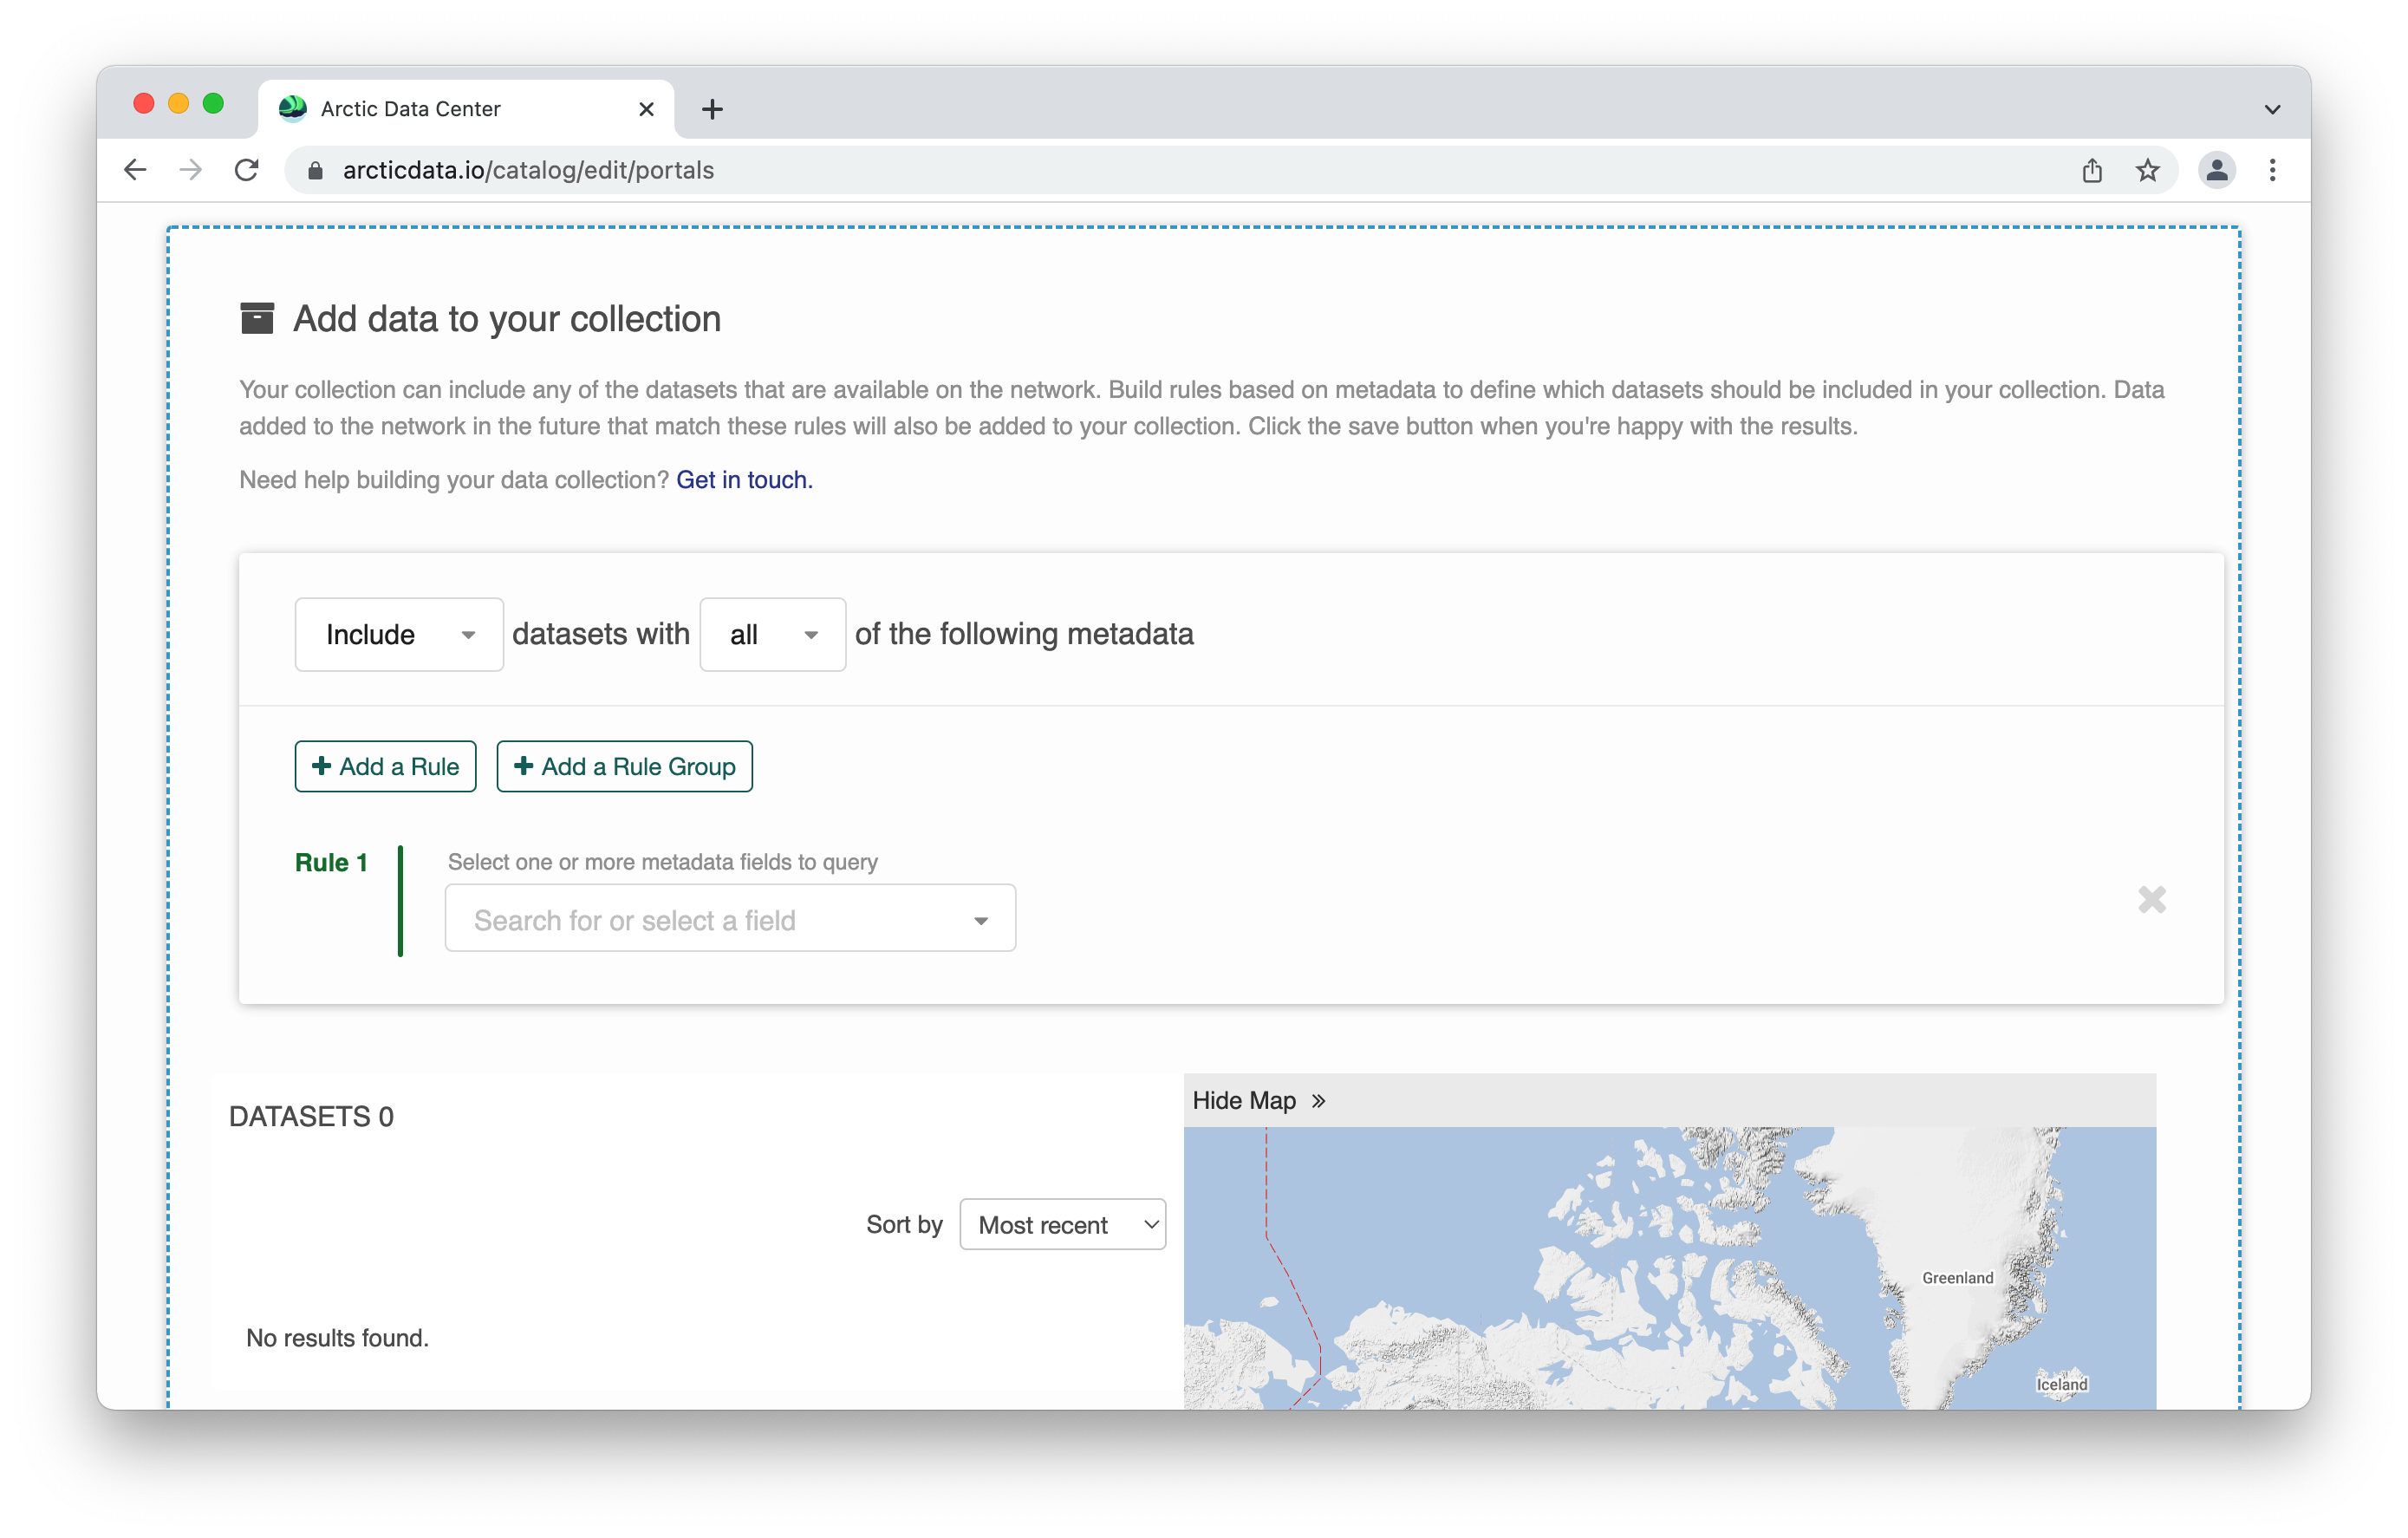Hide the map panel
This screenshot has height=1538, width=2408.
[x=1258, y=1100]
